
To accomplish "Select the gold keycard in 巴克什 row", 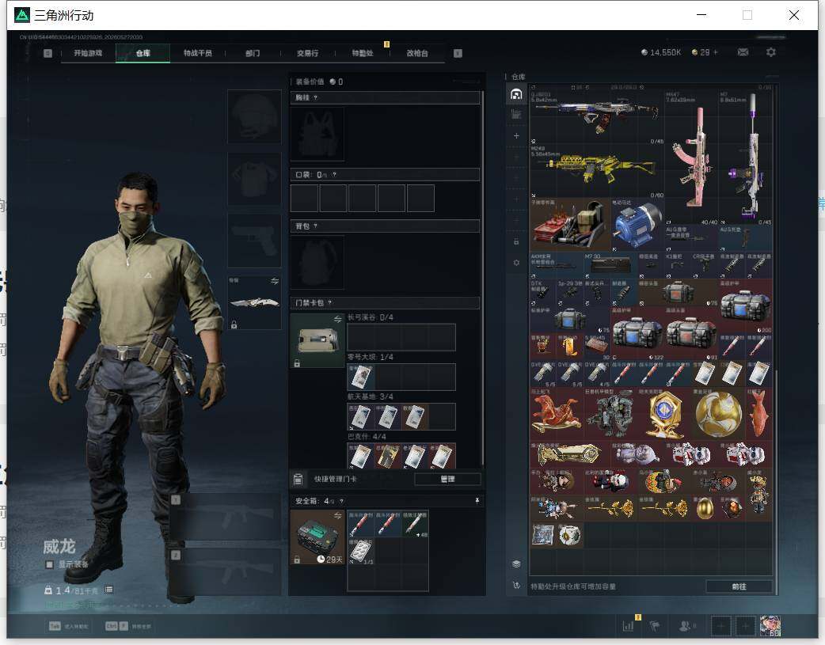I will tap(388, 456).
